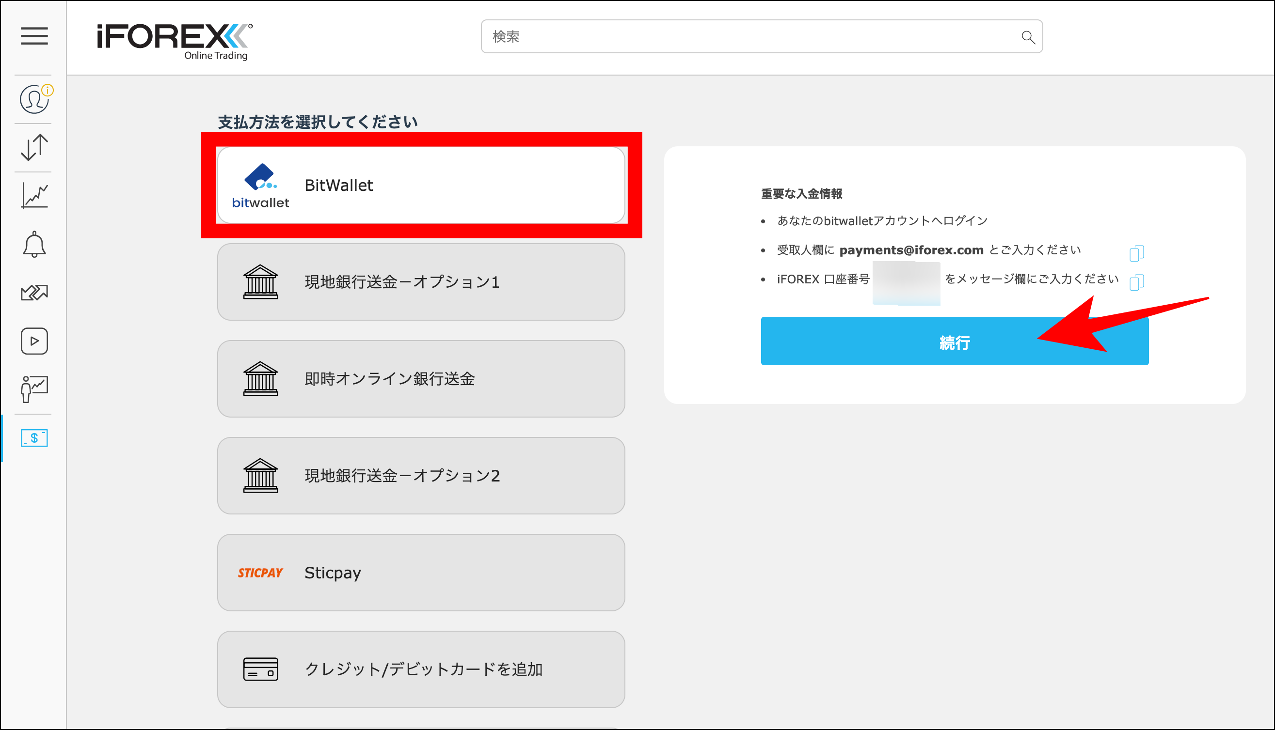Viewport: 1275px width, 730px height.
Task: Open the trading coach presentation icon
Action: (33, 388)
